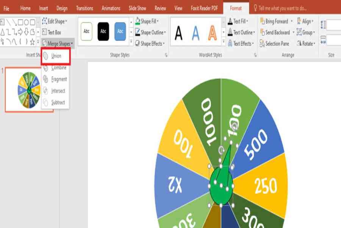
Task: Open the WordArt Styles dialog launcher
Action: click(255, 55)
